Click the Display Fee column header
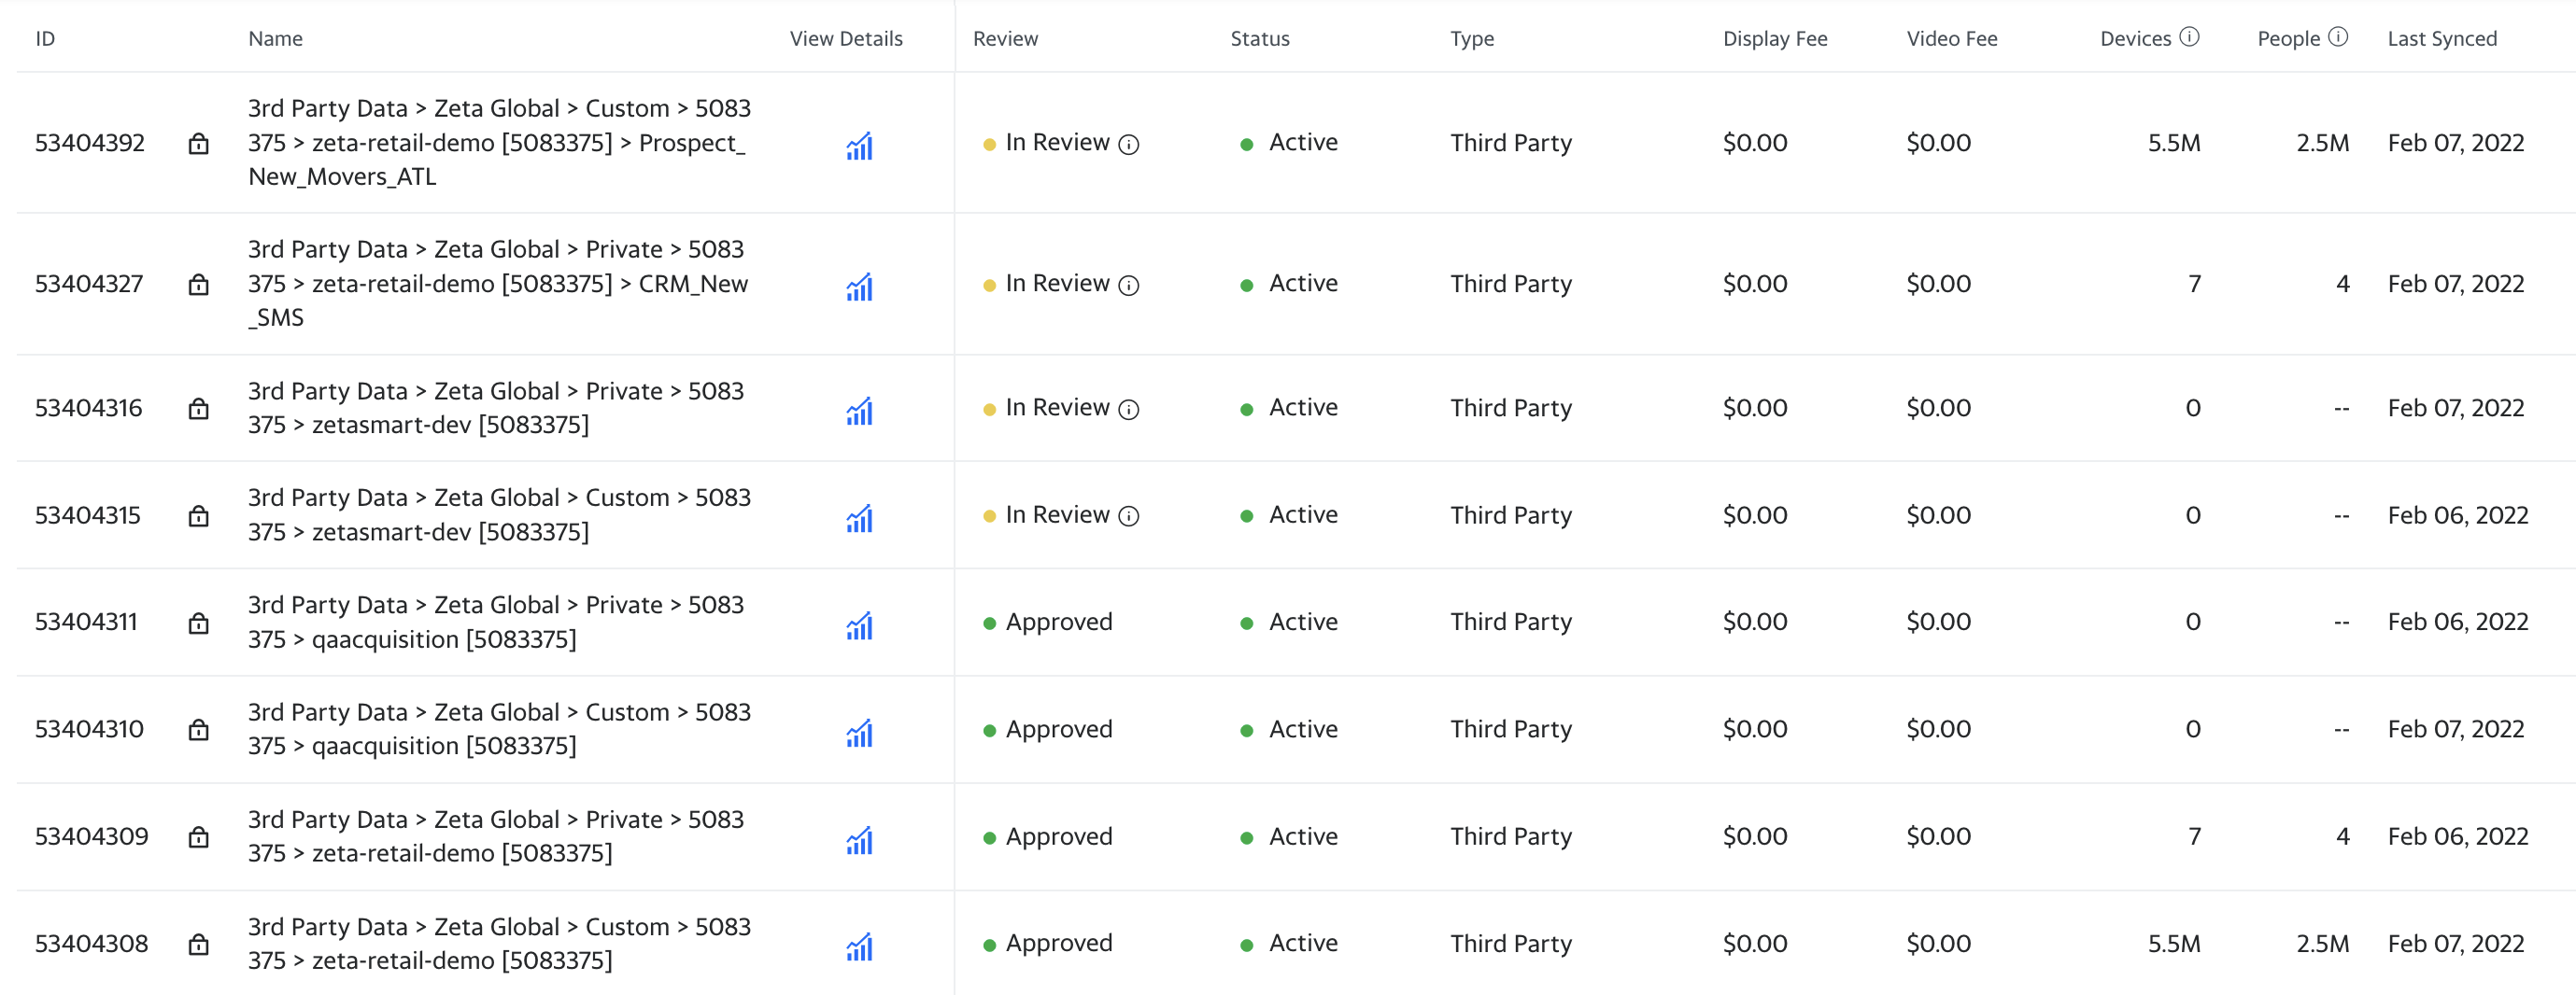Screen dimensions: 2576x995 click(1774, 39)
